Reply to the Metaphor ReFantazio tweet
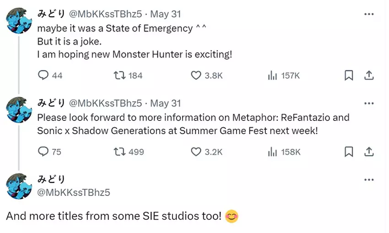 point(43,152)
